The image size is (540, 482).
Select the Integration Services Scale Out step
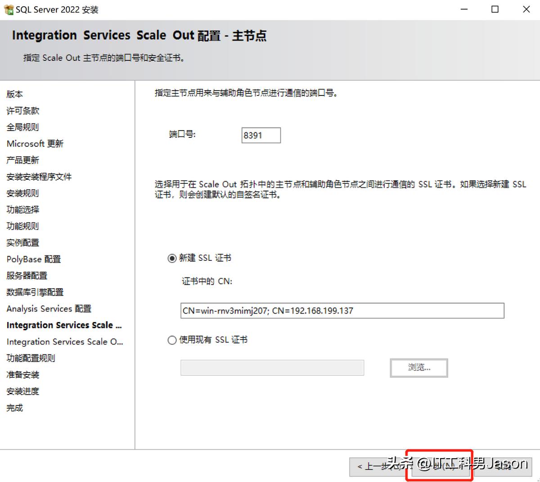(x=64, y=325)
